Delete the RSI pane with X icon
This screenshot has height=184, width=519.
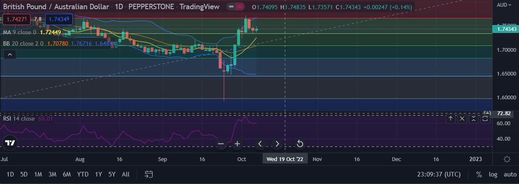[462, 118]
